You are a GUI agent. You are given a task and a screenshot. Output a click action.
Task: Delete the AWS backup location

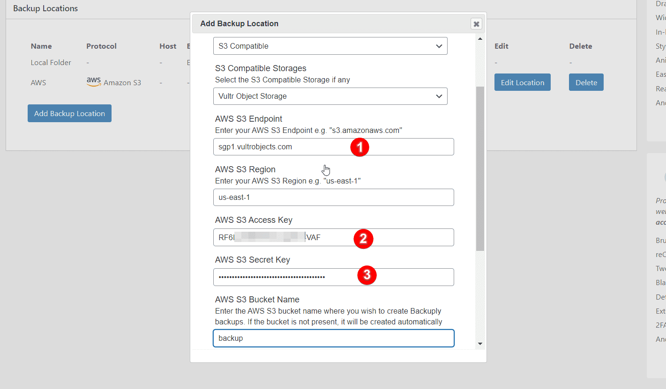pos(586,82)
